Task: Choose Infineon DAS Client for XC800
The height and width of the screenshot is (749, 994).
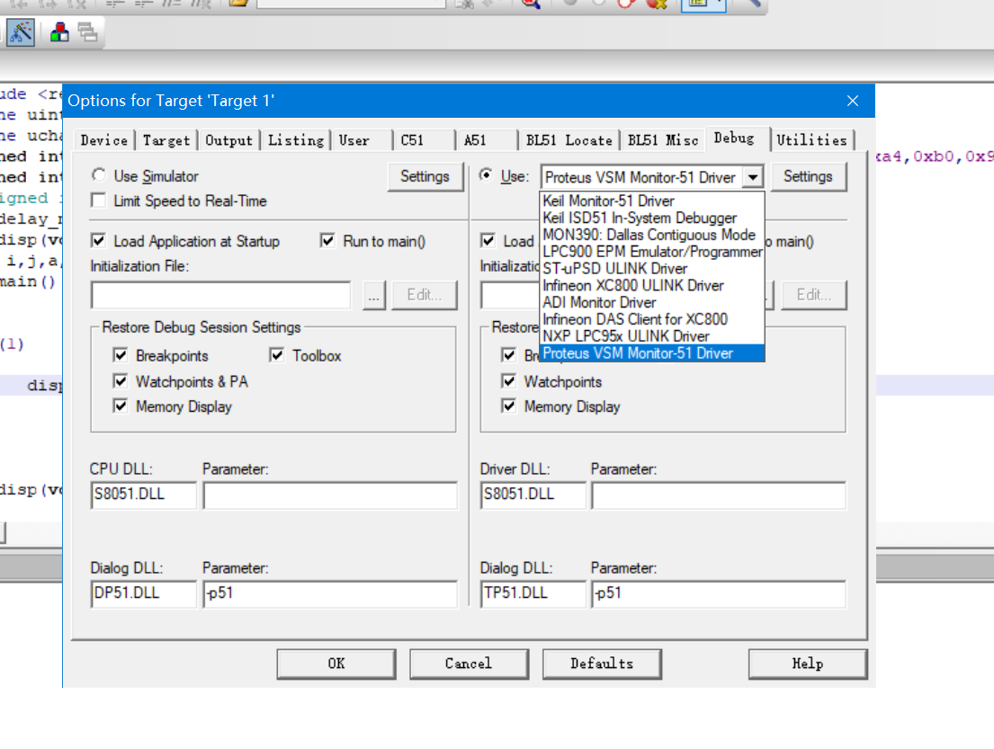Action: (x=652, y=319)
